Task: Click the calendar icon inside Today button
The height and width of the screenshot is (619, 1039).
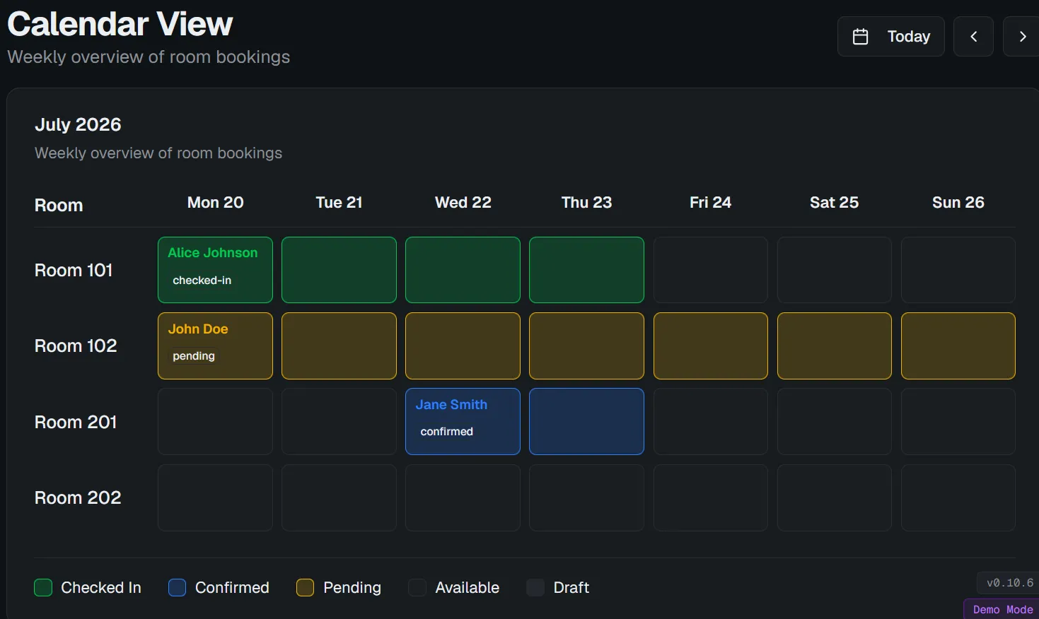Action: 860,37
